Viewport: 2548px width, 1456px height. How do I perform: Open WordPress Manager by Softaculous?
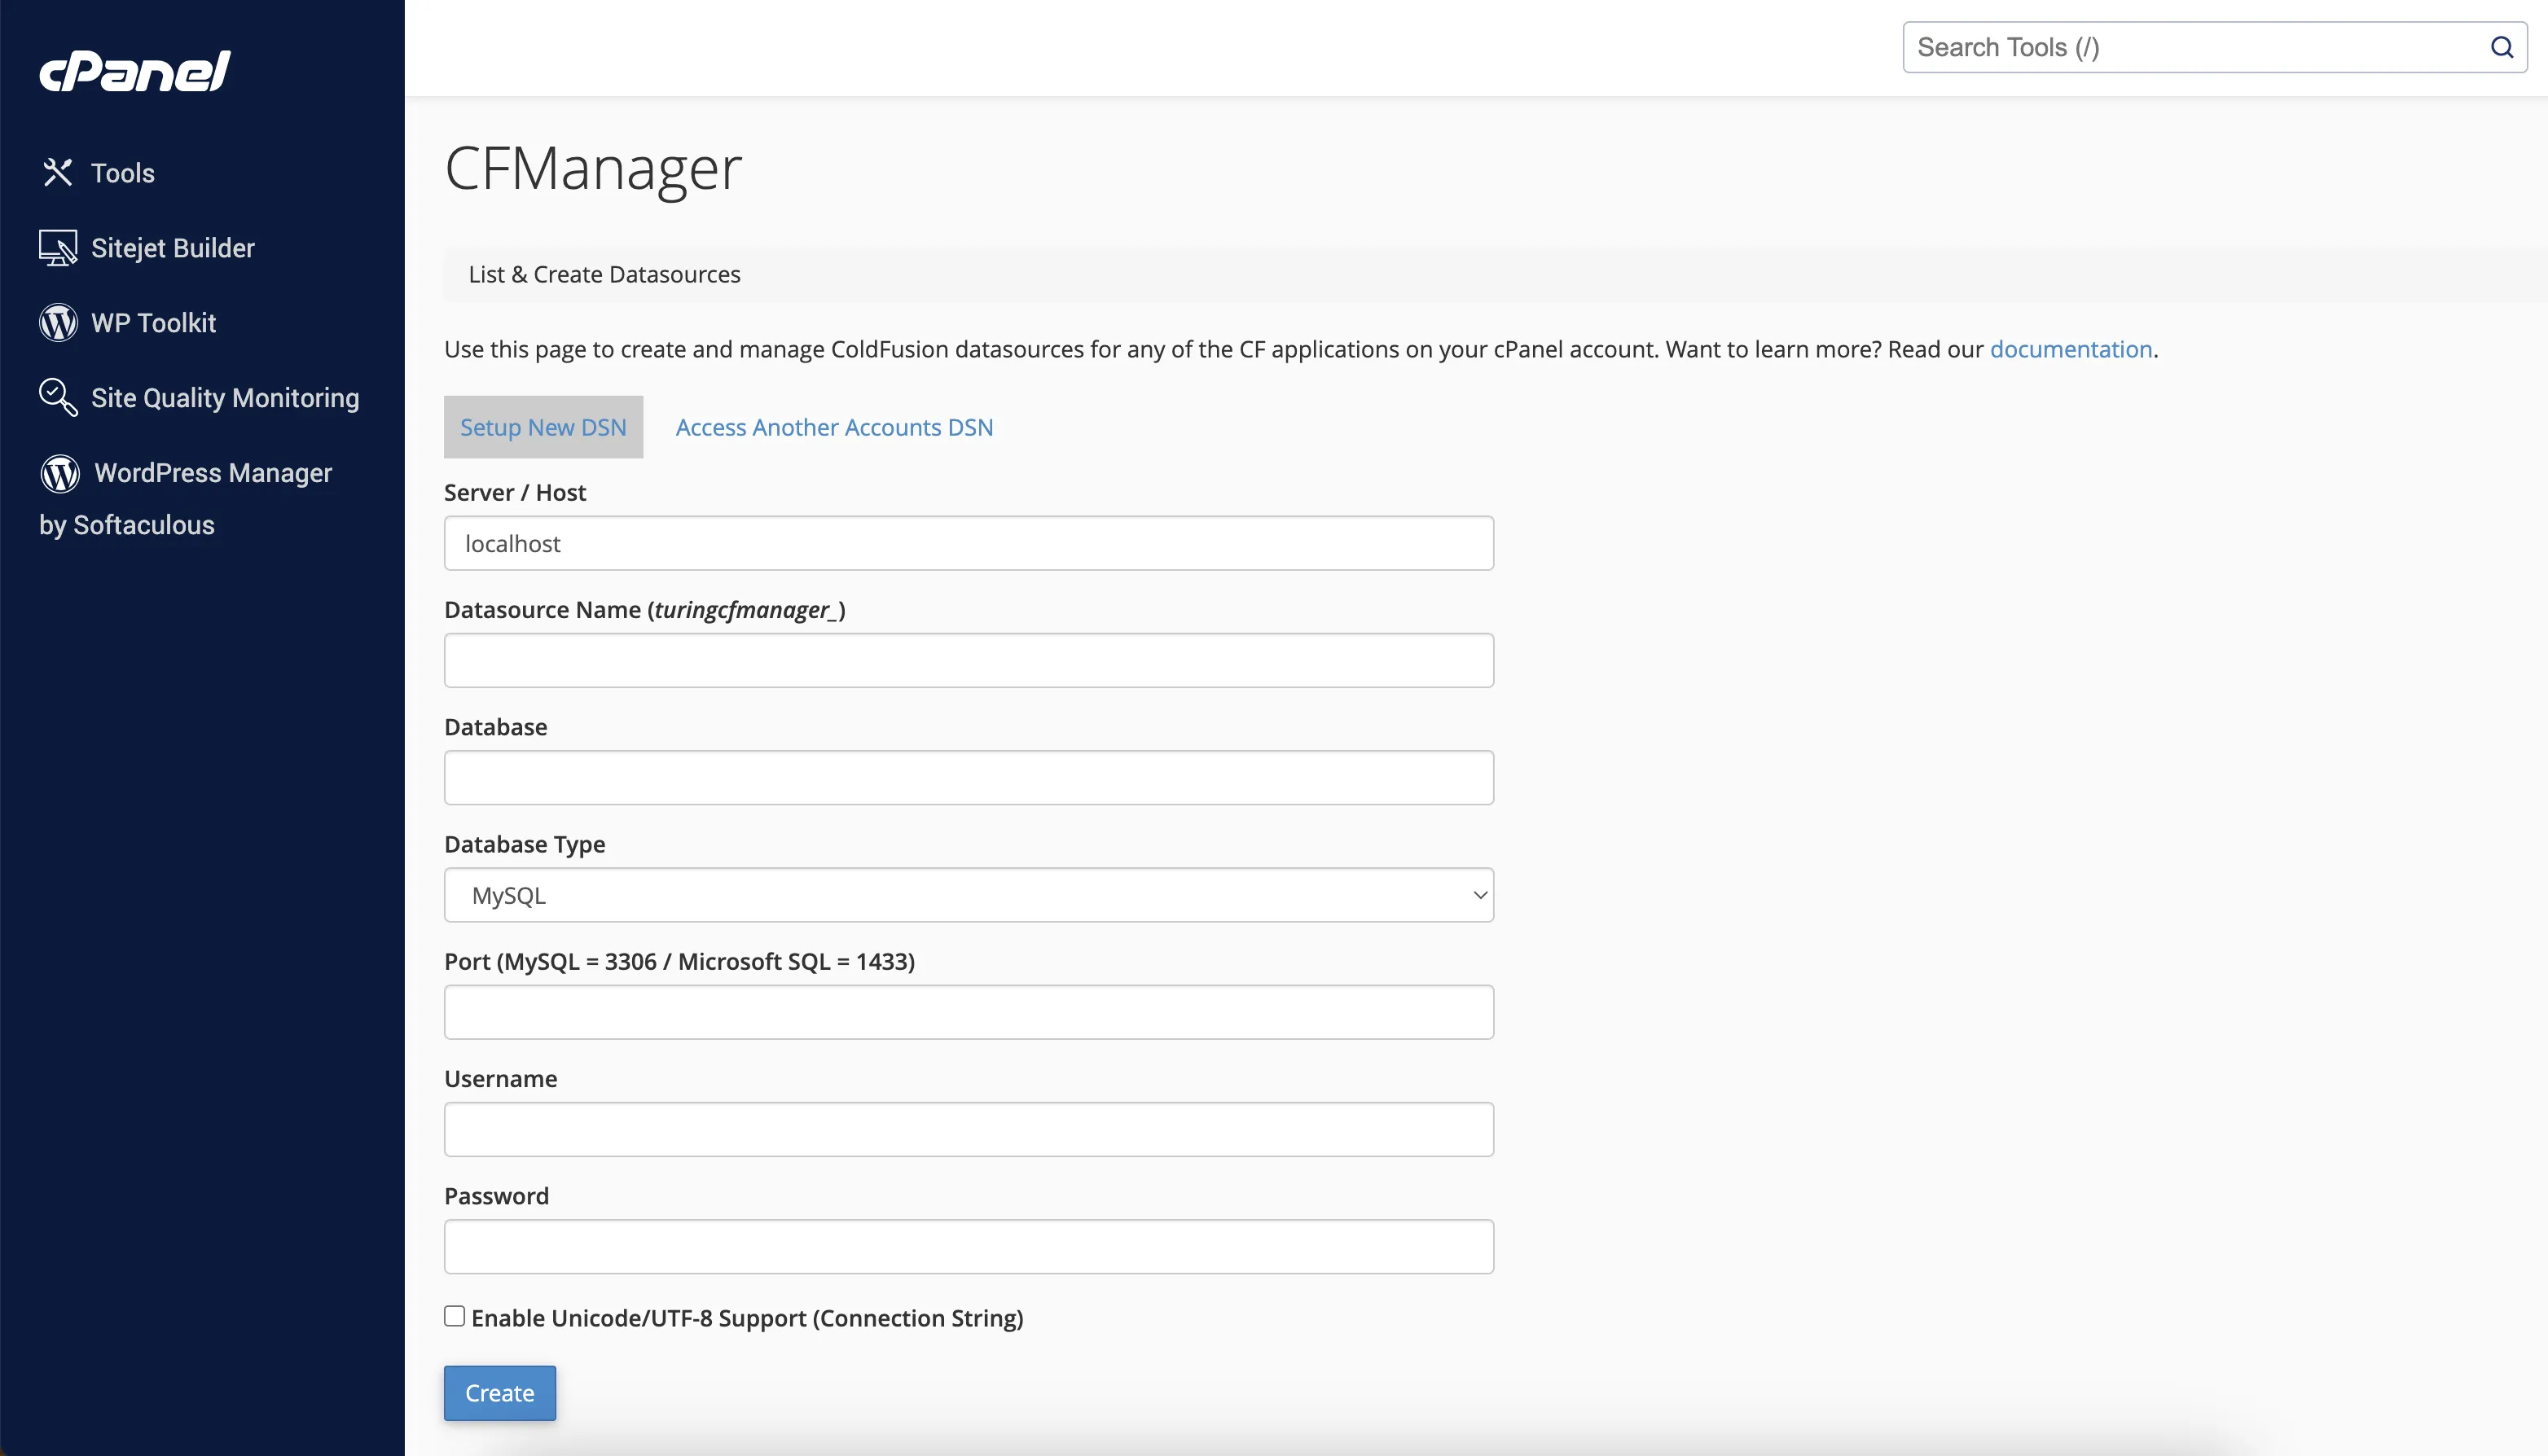(x=212, y=472)
